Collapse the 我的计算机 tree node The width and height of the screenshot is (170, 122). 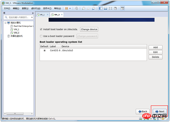[x=5, y=23]
